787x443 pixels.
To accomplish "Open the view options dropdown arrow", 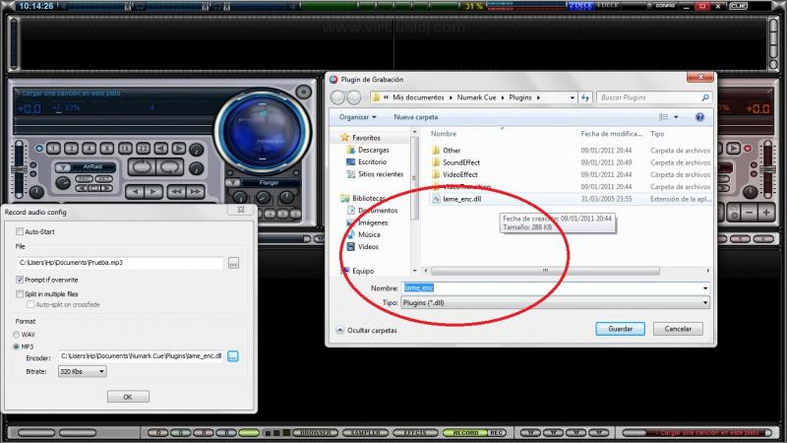I will point(676,117).
